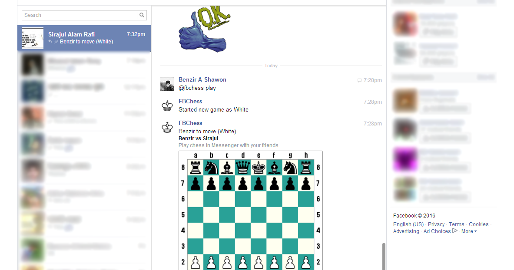Select black pawn on g7
514x270 pixels.
(290, 183)
